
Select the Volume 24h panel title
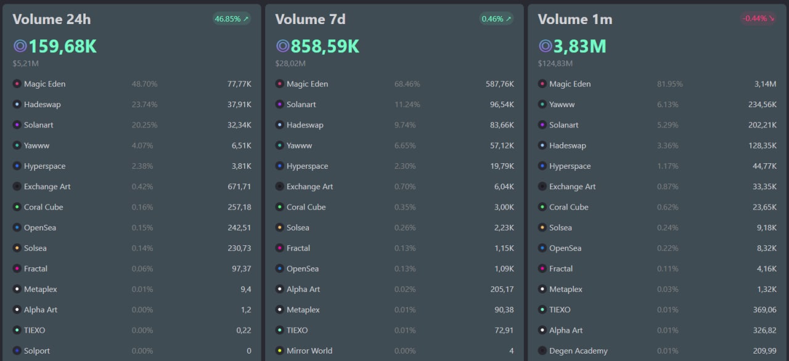click(52, 19)
